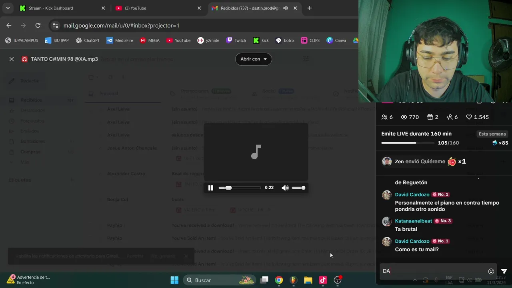The height and width of the screenshot is (288, 512).
Task: Open the 'Abrir con' dropdown
Action: tap(254, 59)
